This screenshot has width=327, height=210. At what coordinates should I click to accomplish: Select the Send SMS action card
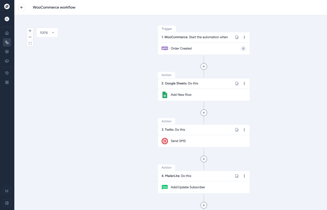click(x=204, y=141)
